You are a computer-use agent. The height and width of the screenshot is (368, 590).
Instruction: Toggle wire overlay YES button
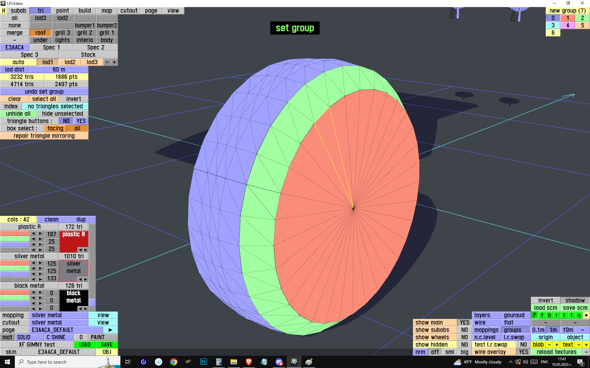[523, 352]
